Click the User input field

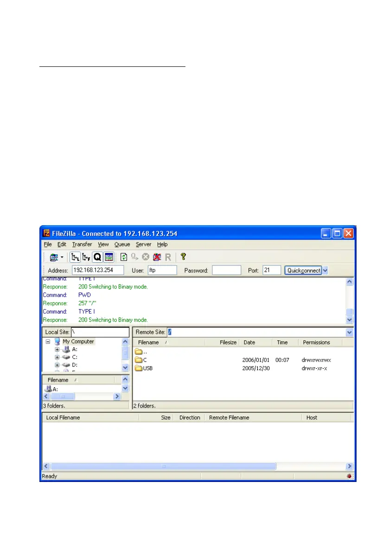coord(162,270)
